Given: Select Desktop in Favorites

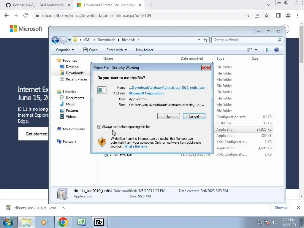Looking at the screenshot, I should tap(72, 67).
